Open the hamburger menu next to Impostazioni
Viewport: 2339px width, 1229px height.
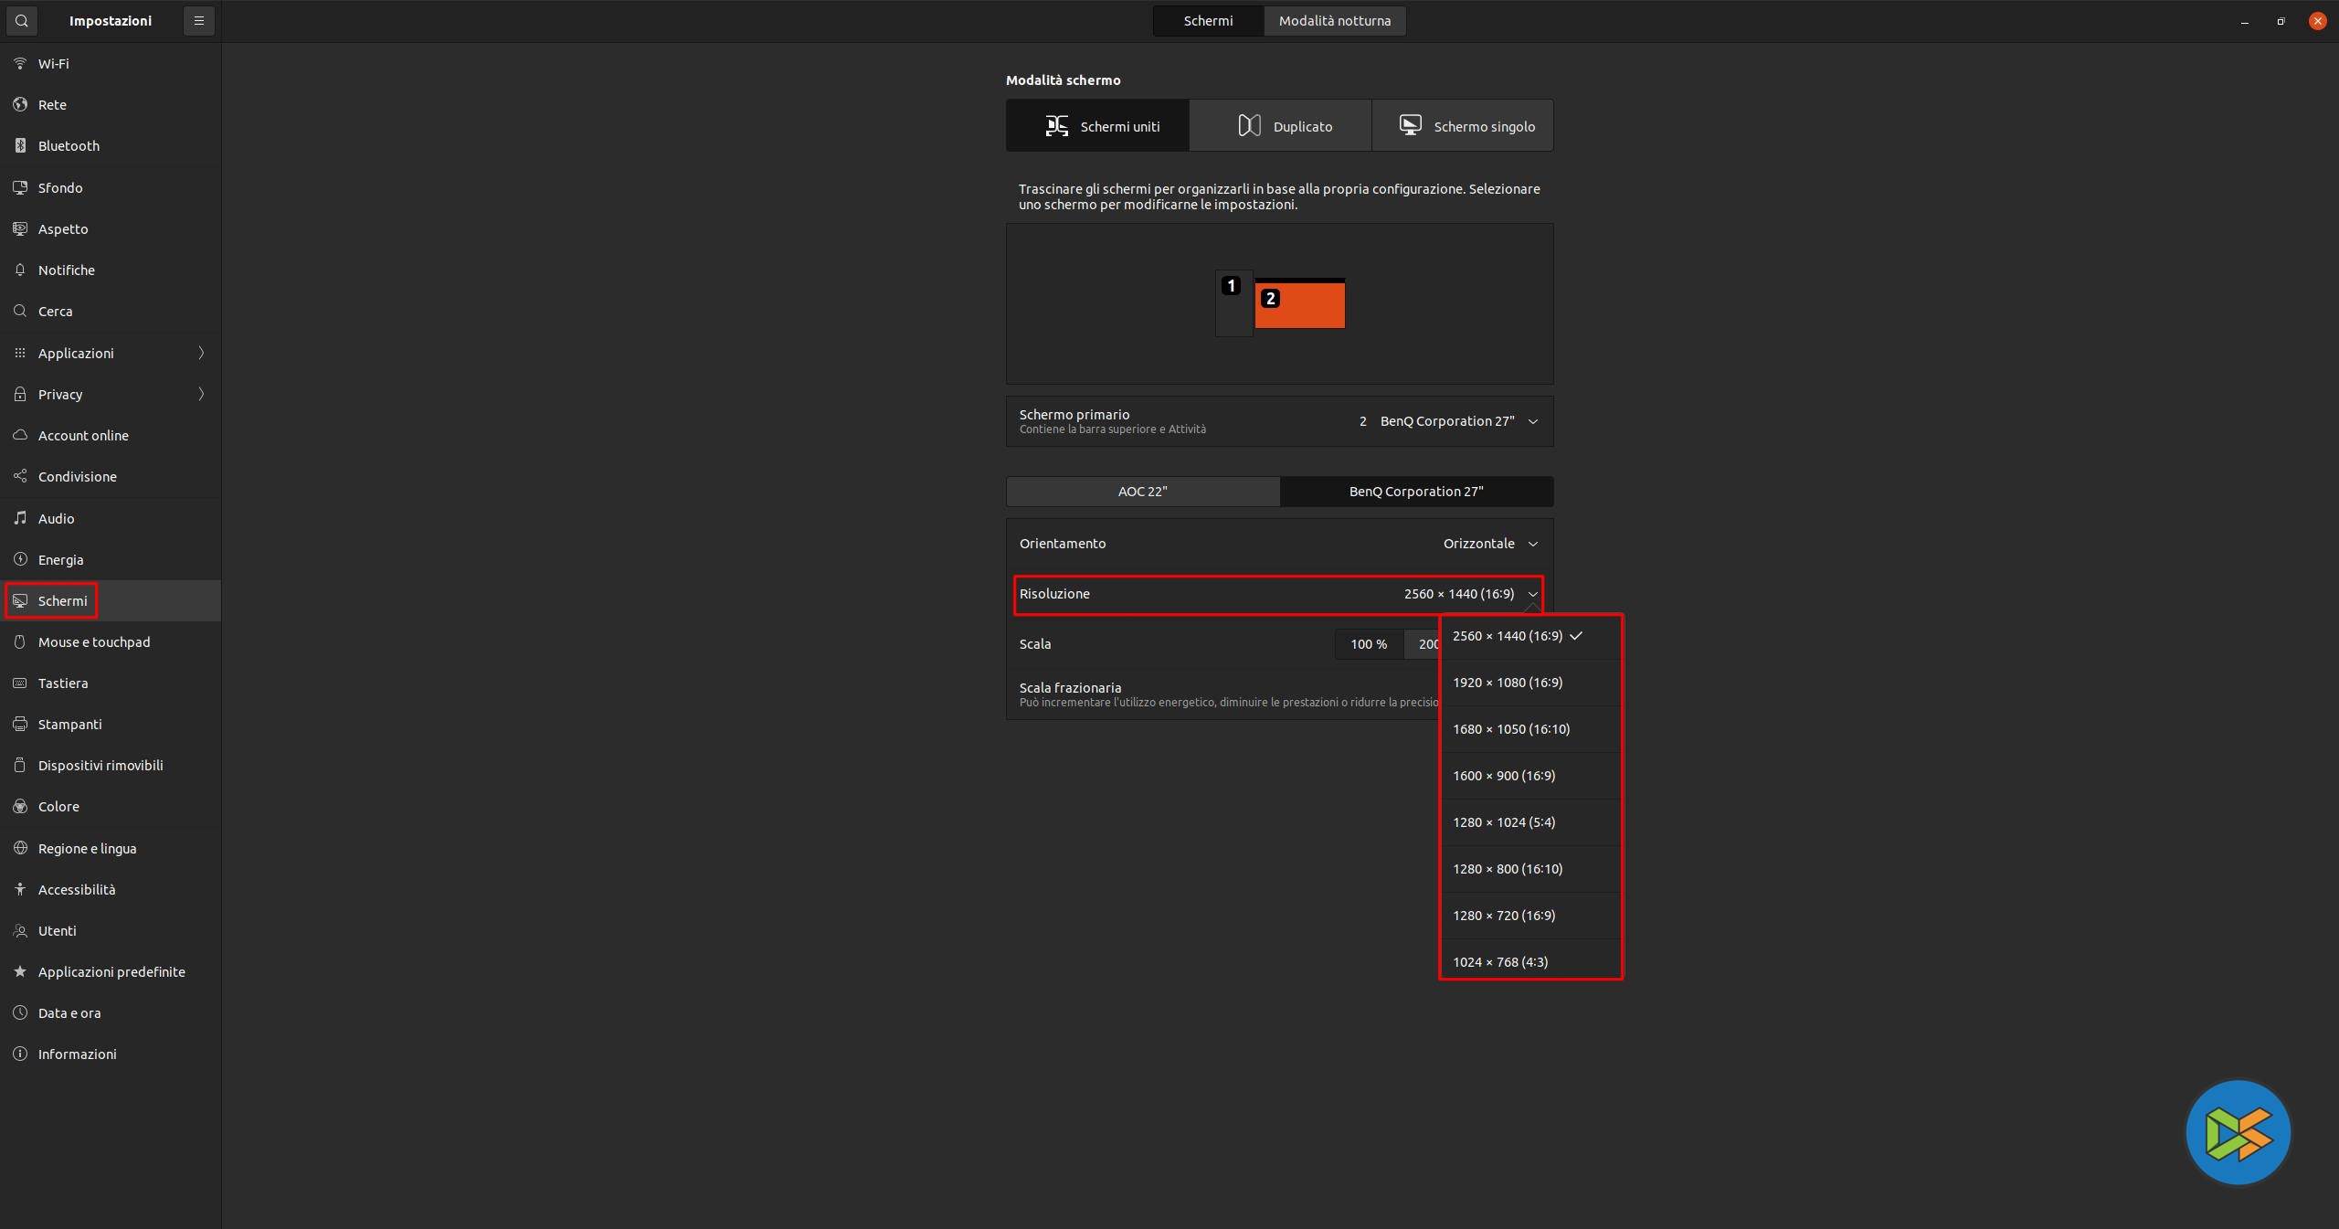198,20
